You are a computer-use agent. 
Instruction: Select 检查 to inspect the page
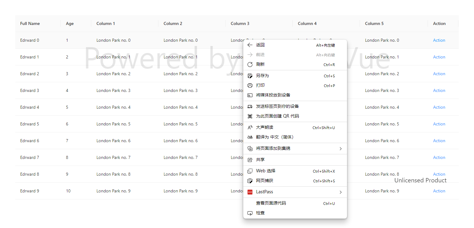pyautogui.click(x=260, y=212)
